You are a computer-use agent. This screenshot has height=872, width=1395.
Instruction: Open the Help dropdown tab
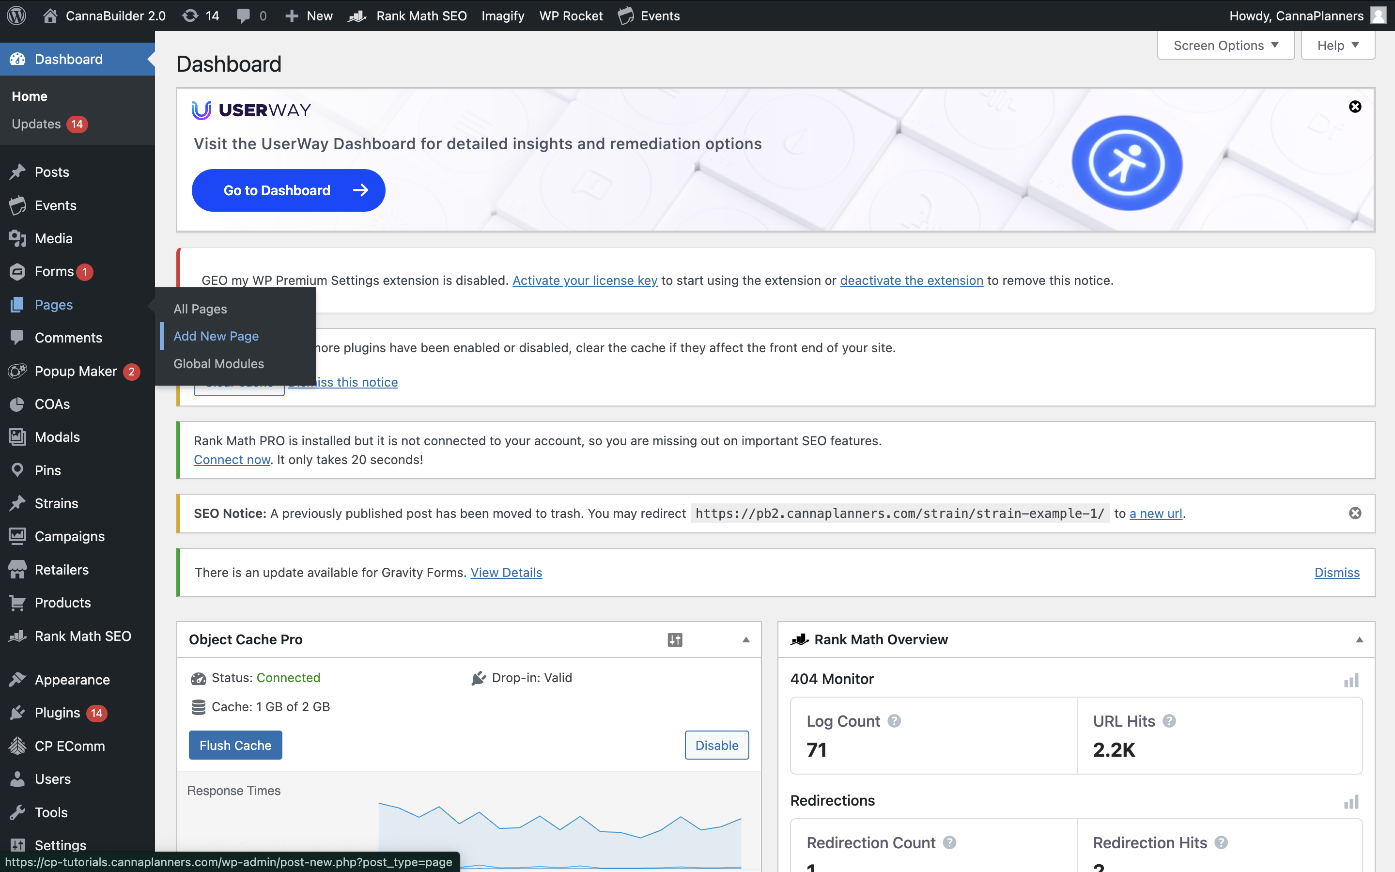pos(1337,46)
